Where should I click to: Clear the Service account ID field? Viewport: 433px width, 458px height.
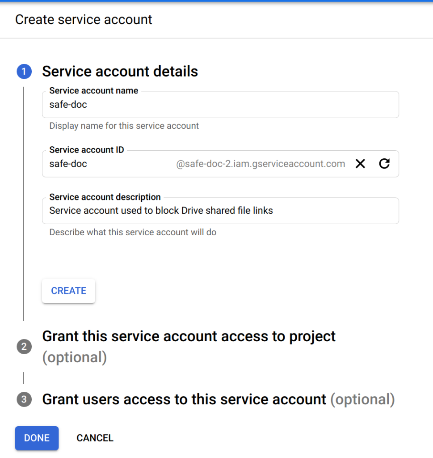tap(360, 164)
